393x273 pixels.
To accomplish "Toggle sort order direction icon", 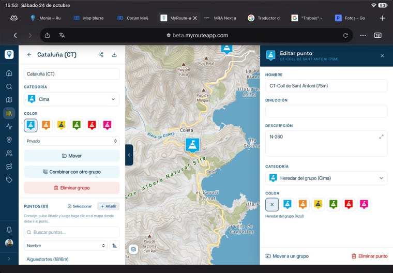I will pos(115,246).
